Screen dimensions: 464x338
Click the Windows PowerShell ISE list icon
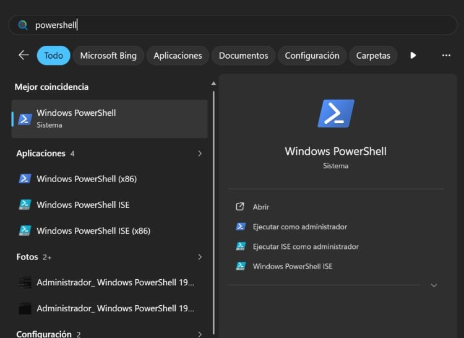pyautogui.click(x=25, y=205)
